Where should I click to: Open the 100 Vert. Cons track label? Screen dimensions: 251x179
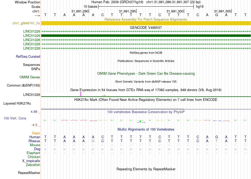point(15,118)
